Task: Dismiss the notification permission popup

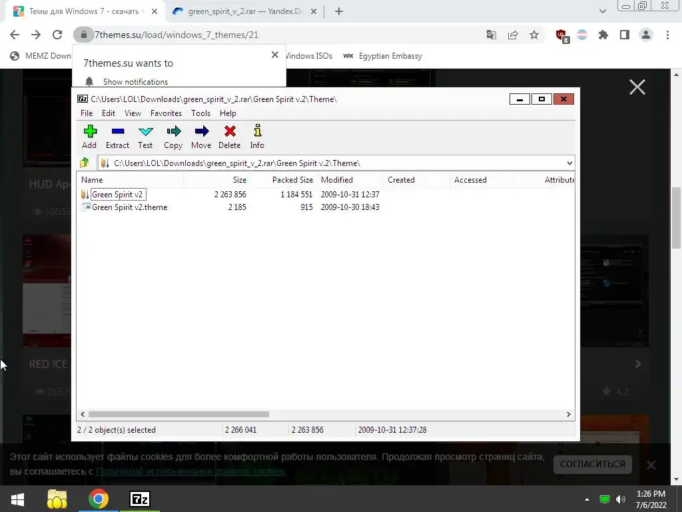Action: point(275,55)
